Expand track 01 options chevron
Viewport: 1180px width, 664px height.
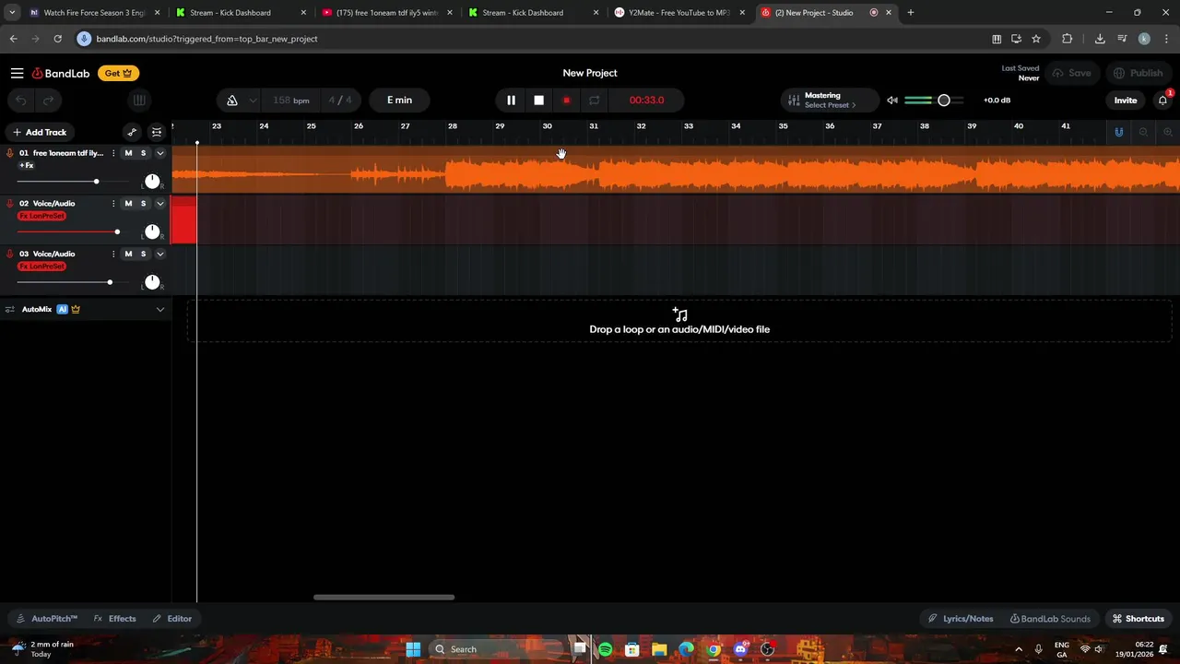pos(159,153)
